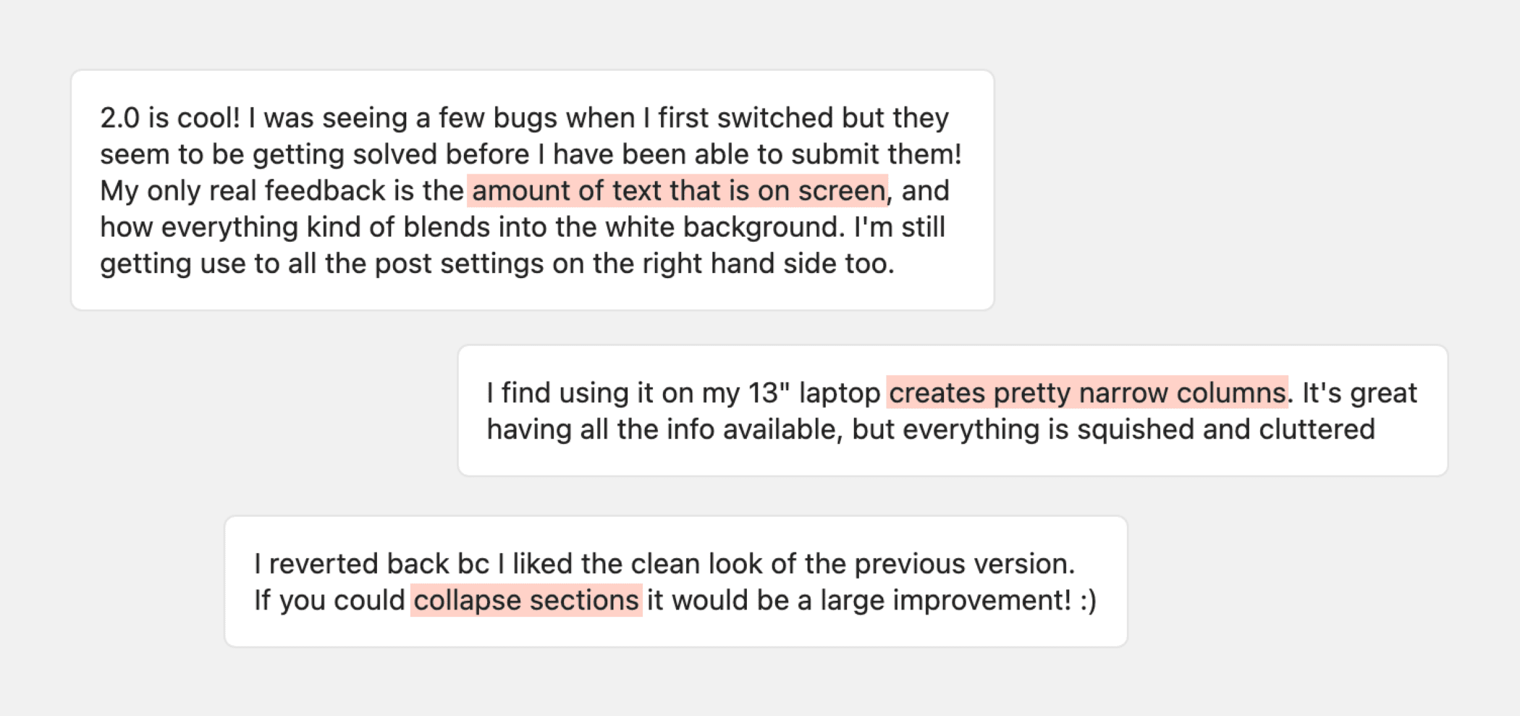
Task: Click the words 'clean look of the previous version'
Action: (x=853, y=563)
